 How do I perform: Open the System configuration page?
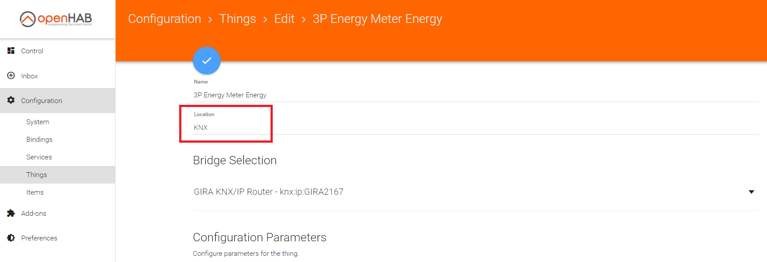coord(38,122)
